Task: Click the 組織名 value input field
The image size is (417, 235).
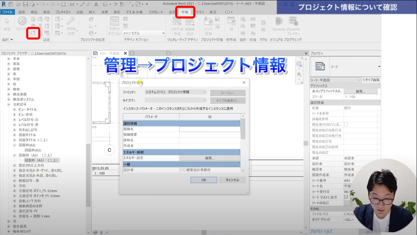Action: tap(209, 129)
